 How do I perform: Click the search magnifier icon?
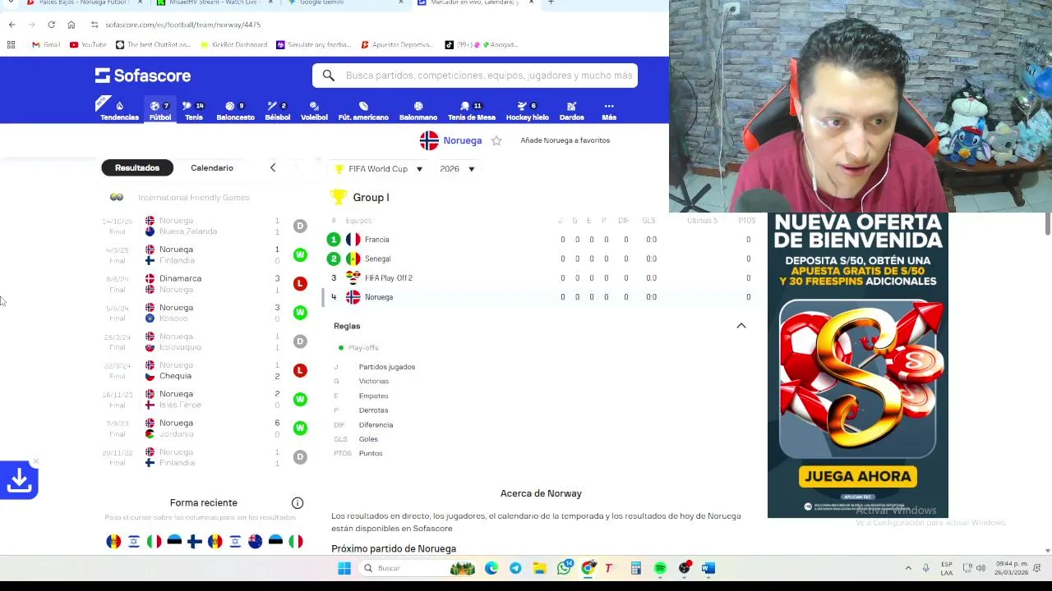(329, 76)
